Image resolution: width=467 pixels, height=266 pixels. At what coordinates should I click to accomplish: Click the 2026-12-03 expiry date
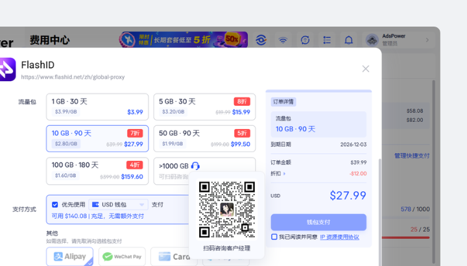[x=353, y=145]
